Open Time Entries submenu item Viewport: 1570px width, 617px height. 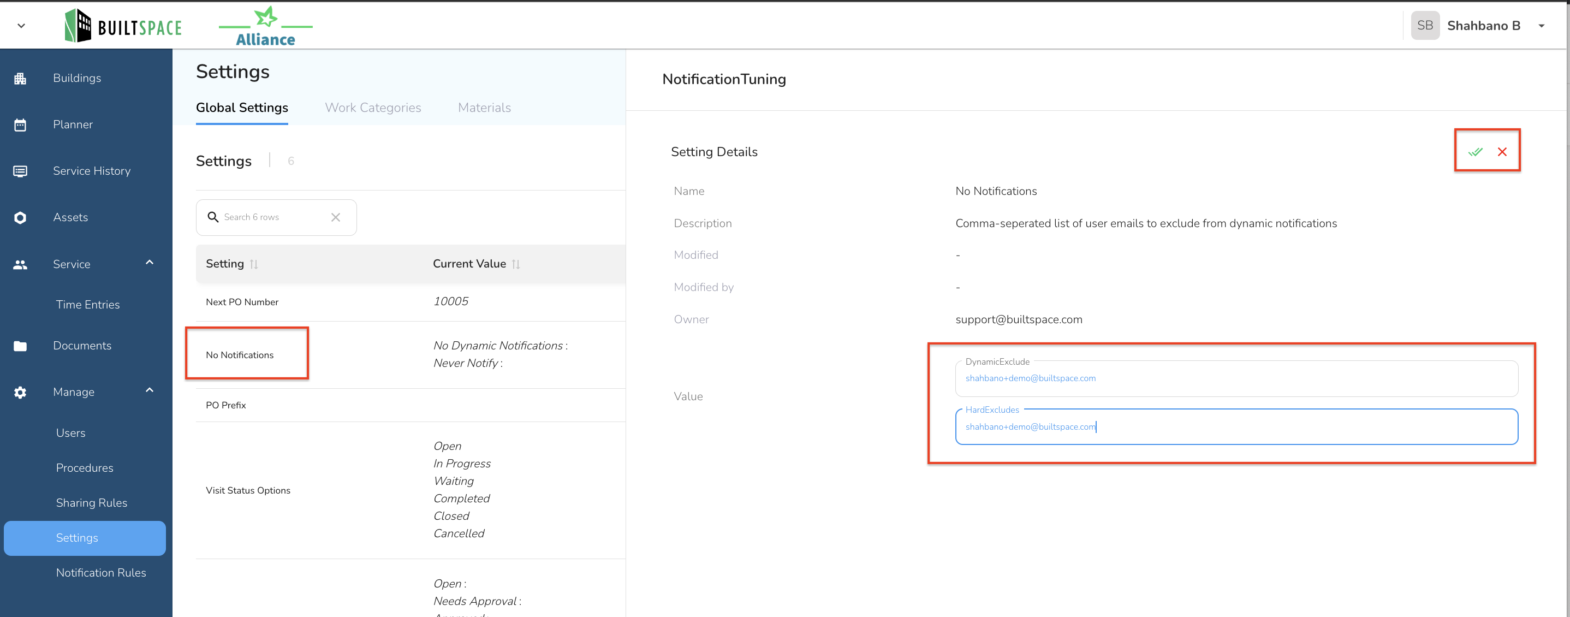coord(88,305)
